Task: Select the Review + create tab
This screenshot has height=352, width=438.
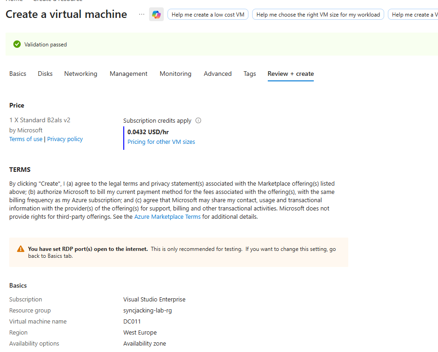Action: pos(290,74)
